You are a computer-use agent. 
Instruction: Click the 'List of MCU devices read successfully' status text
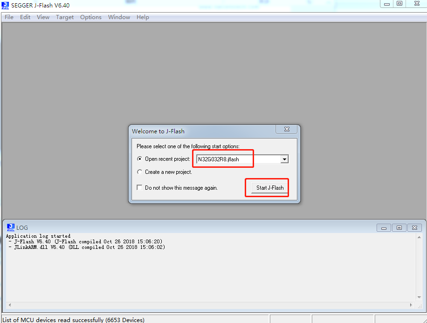(x=74, y=320)
